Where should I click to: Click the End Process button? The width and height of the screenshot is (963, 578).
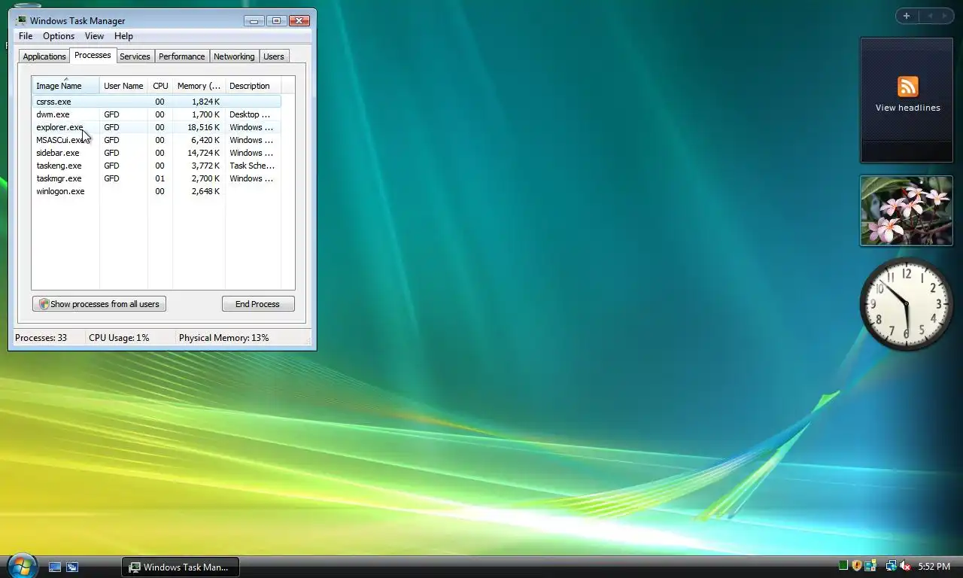click(x=257, y=304)
